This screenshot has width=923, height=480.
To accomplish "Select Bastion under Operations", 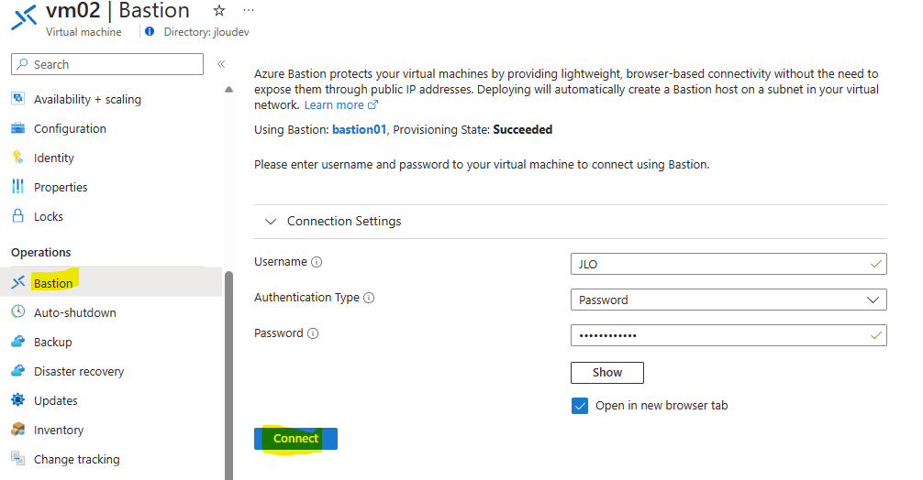I will click(112, 282).
